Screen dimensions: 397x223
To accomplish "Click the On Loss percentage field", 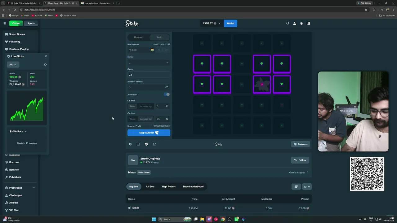I will (x=162, y=119).
